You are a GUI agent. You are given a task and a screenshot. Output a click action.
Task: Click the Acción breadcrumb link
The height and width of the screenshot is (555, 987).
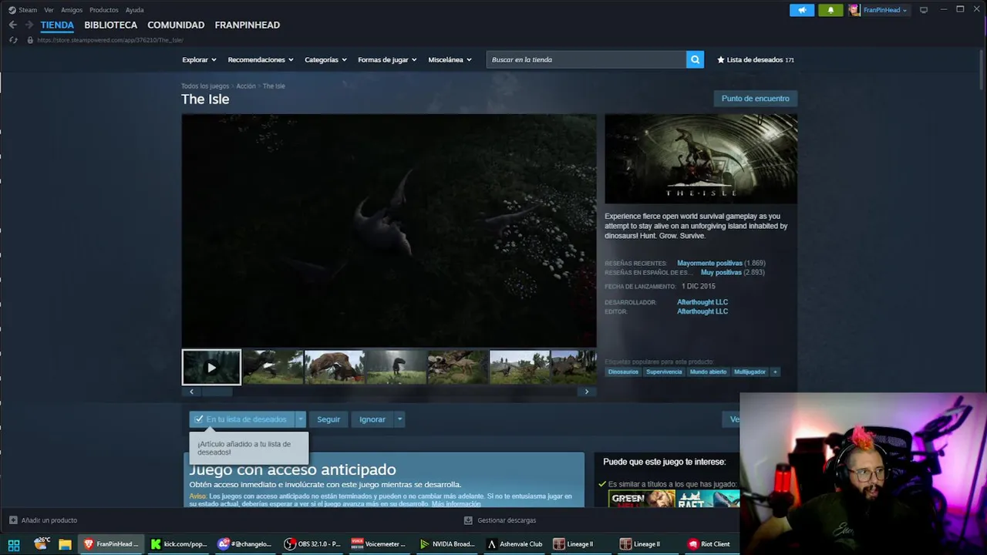tap(246, 86)
